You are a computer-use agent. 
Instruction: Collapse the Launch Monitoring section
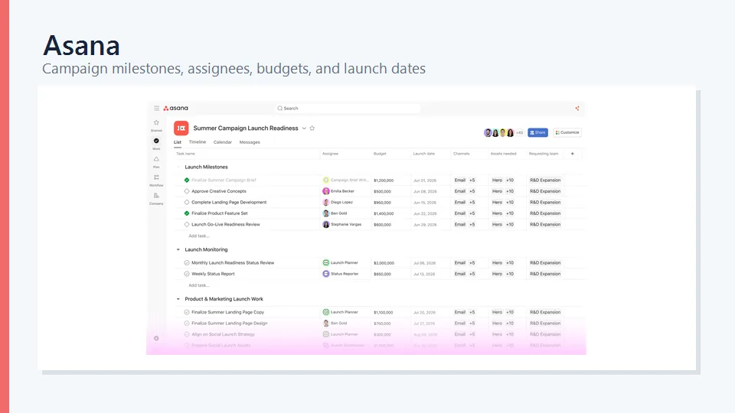[x=178, y=249]
